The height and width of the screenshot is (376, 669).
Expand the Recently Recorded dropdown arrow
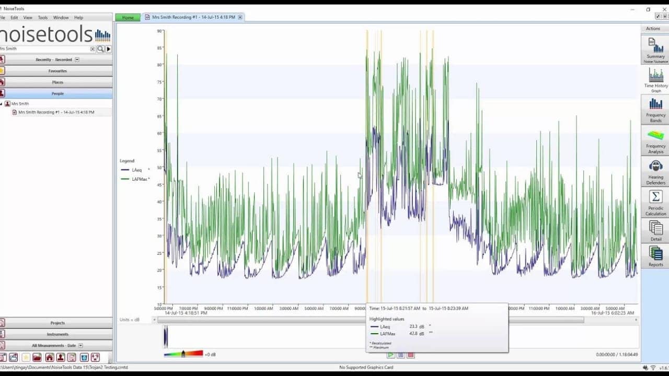tap(77, 60)
